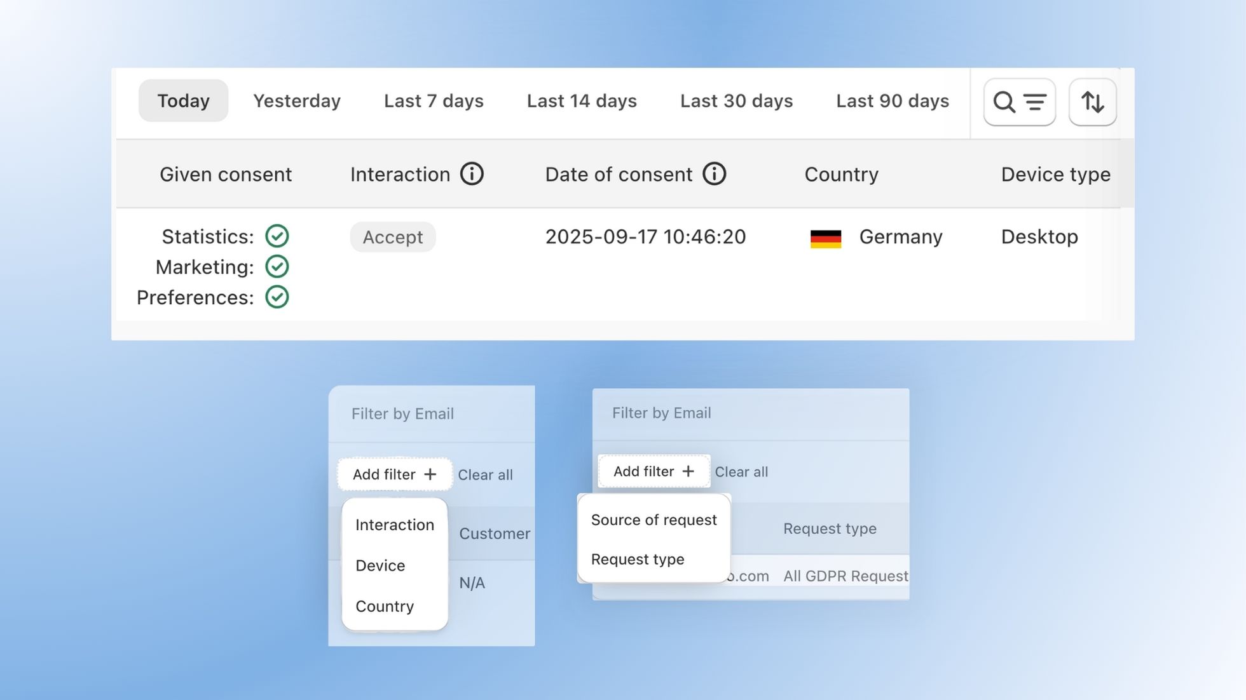Click the Germany flag icon
1246x700 pixels.
825,238
